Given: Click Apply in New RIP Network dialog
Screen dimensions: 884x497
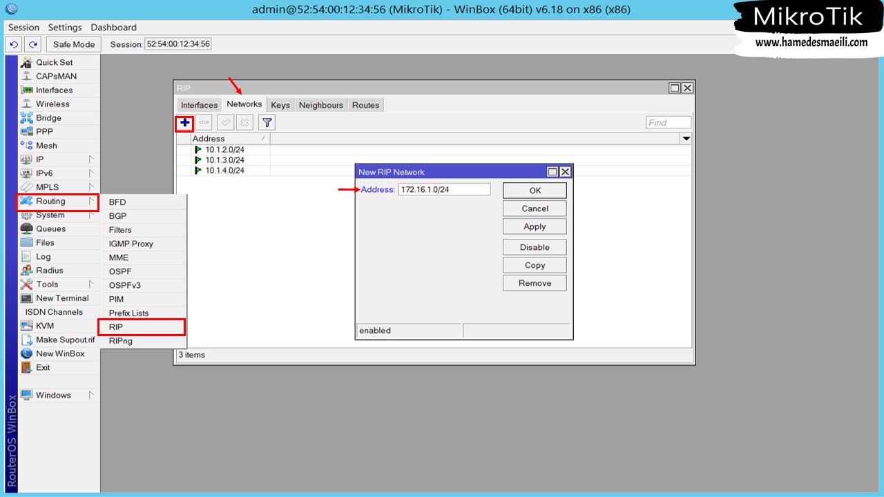Looking at the screenshot, I should click(x=535, y=226).
